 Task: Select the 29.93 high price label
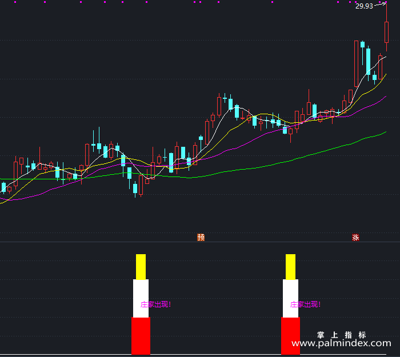(364, 6)
